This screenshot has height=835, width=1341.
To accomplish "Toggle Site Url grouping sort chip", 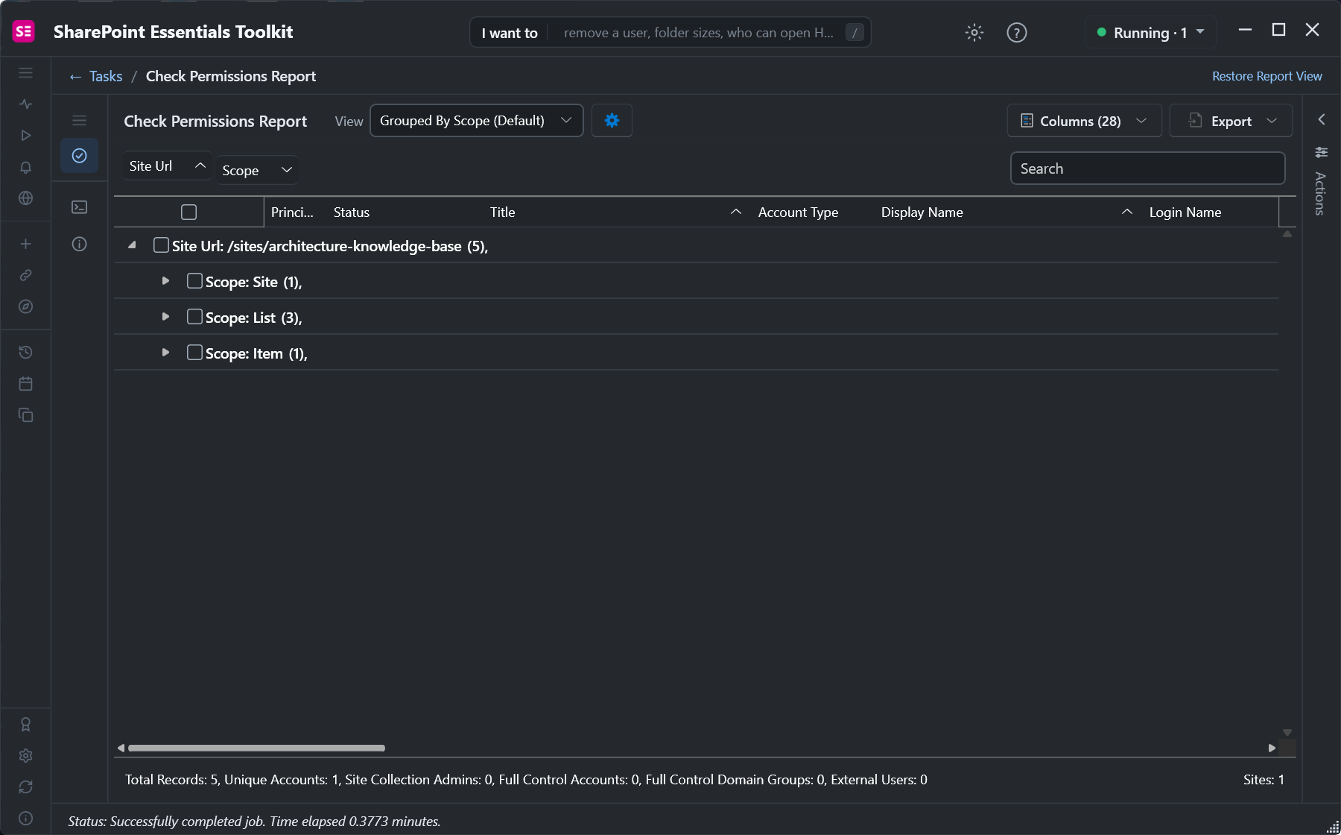I will [x=167, y=166].
